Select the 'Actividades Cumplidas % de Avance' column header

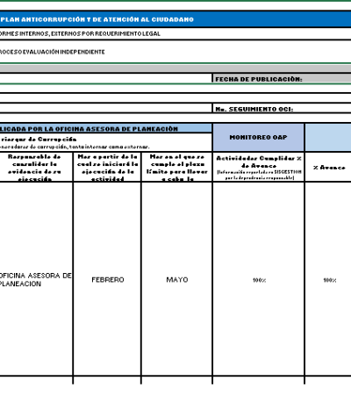pyautogui.click(x=259, y=168)
